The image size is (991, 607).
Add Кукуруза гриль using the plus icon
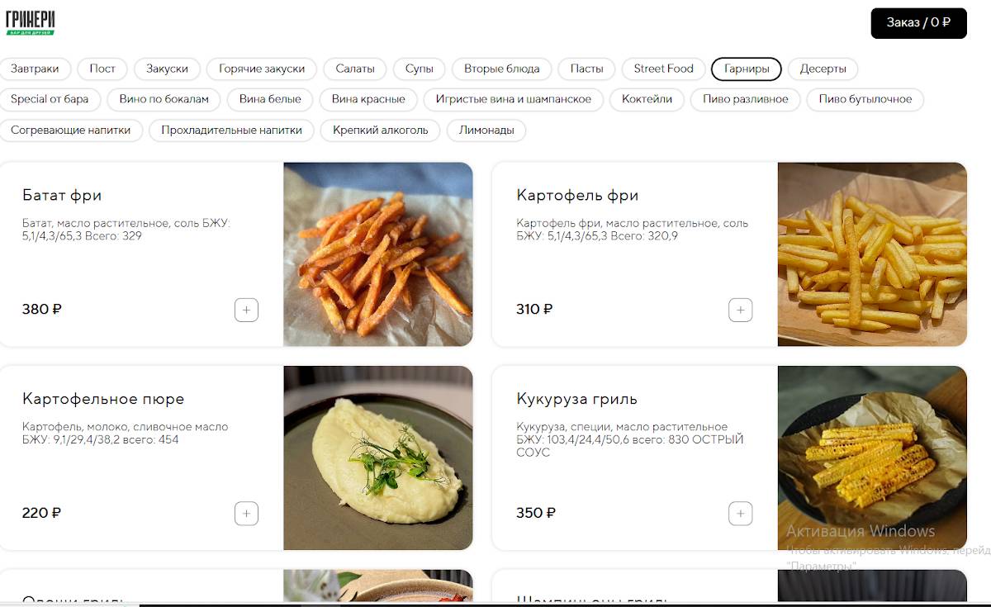740,513
